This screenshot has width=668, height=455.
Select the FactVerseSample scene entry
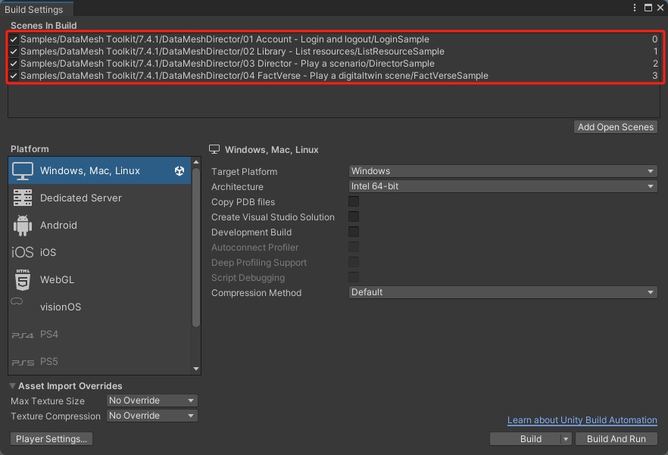tap(254, 76)
